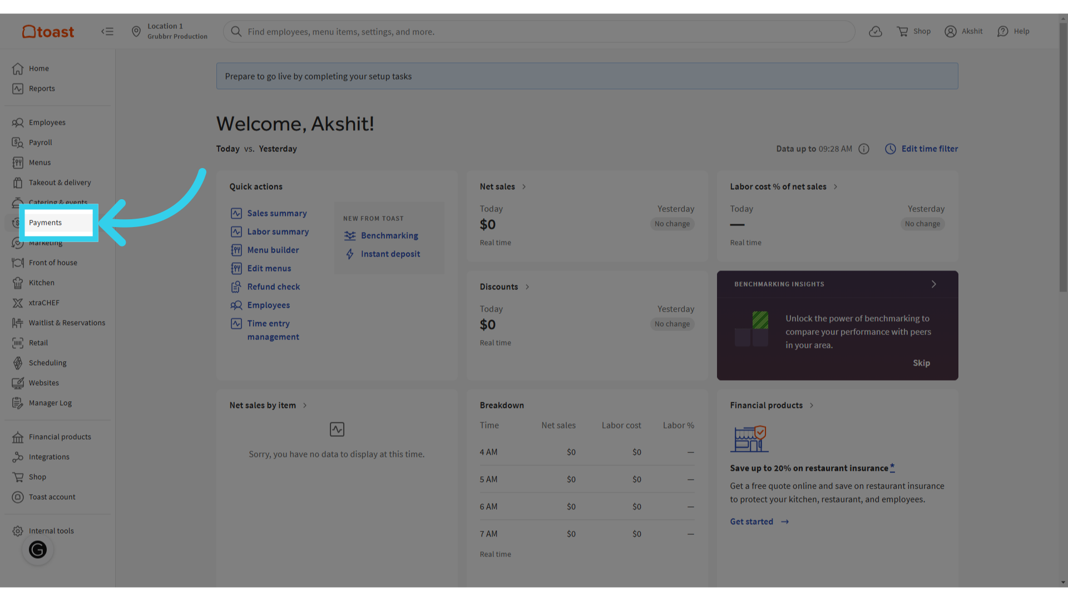Open the Shop cart in header
This screenshot has height=601, width=1068.
point(913,32)
